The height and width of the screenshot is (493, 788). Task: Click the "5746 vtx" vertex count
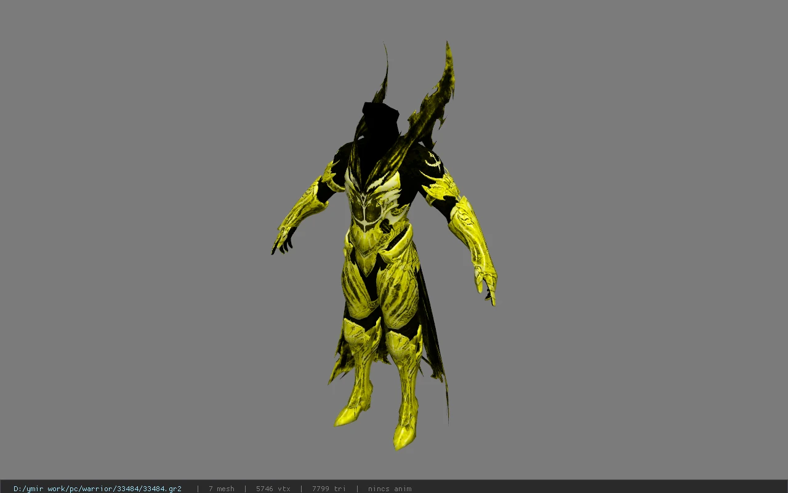[x=273, y=489]
